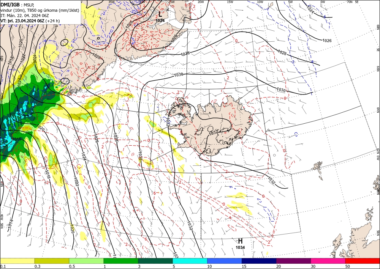380x269 pixels.
Task: Click the 'VT: þri. 23.04.2024 06Z (+24 h)' line
Action: [x=30, y=21]
